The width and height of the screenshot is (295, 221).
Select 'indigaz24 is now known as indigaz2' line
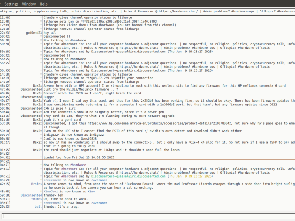tap(74, 135)
